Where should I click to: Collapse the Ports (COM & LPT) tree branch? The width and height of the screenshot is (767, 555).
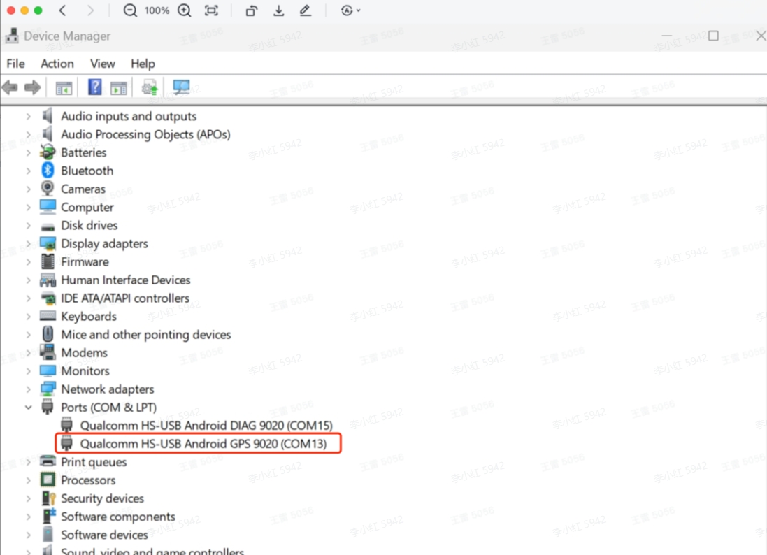29,407
